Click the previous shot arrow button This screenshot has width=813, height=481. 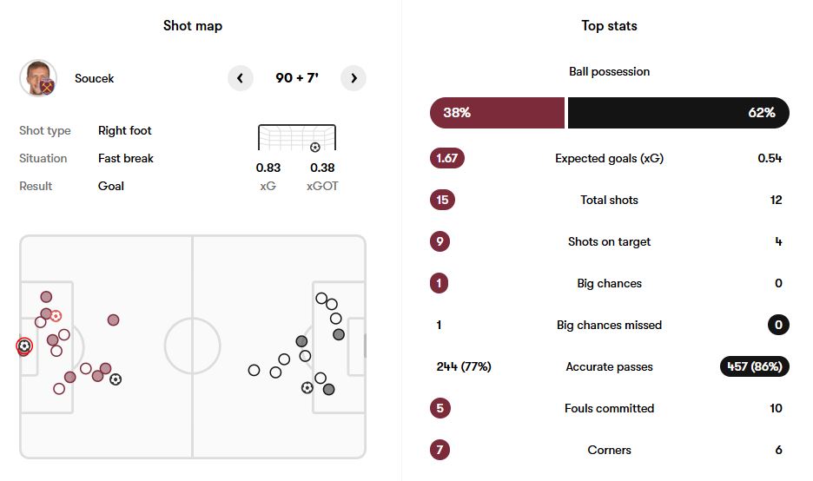(x=241, y=78)
